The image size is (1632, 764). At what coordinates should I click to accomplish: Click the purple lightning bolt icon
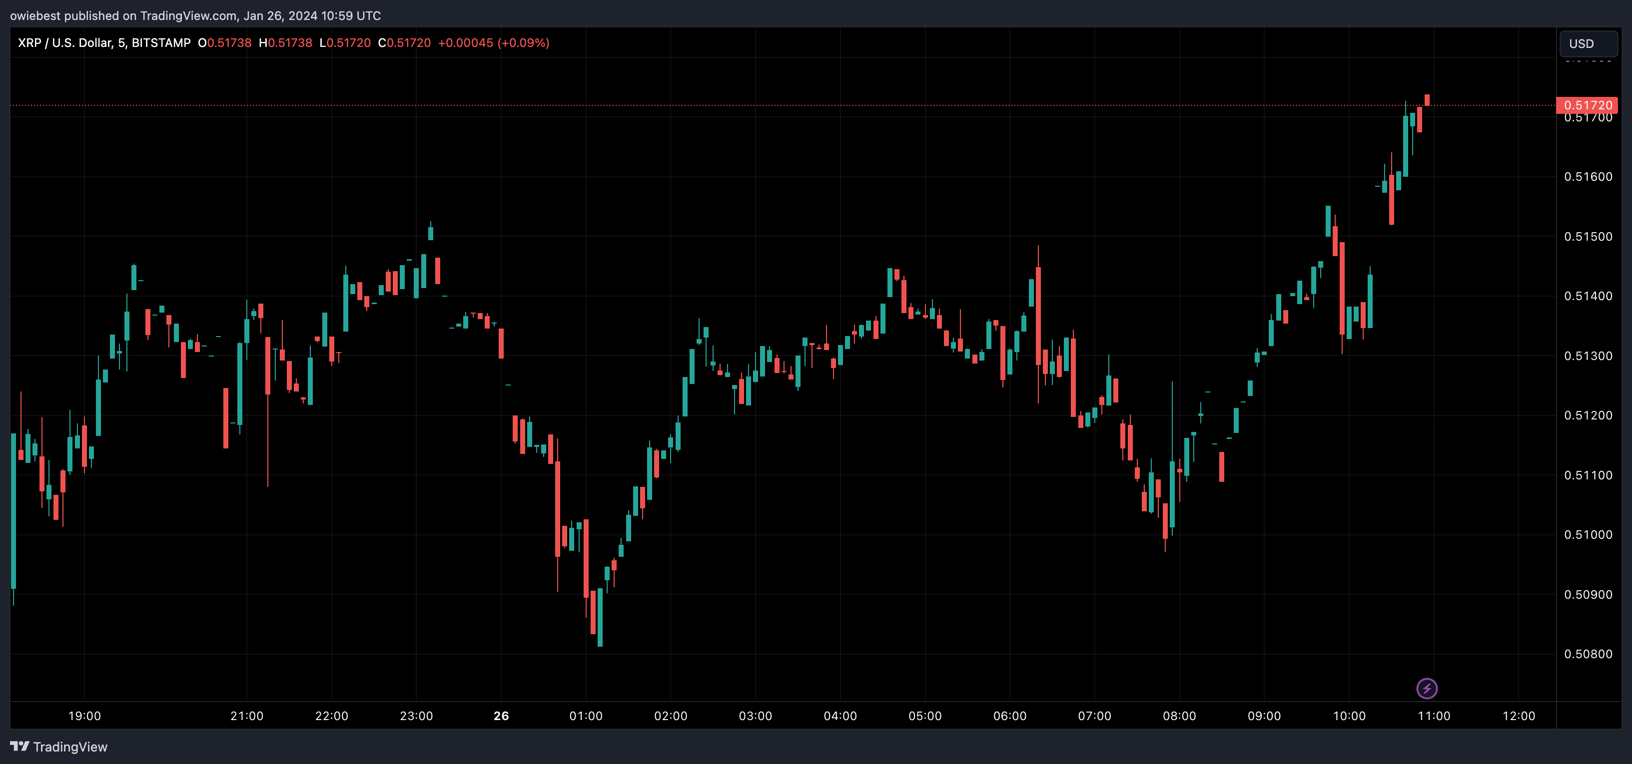(x=1427, y=688)
